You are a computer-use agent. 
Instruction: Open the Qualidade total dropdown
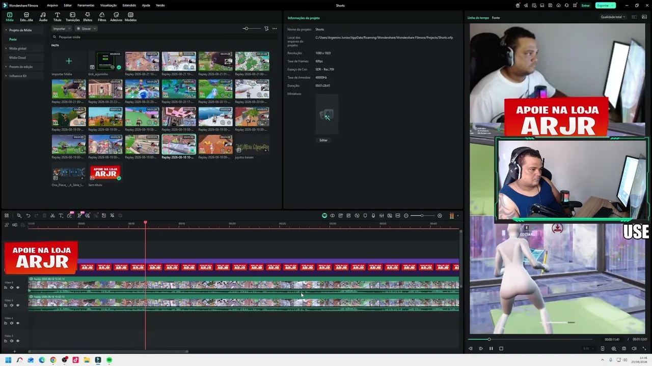click(613, 17)
